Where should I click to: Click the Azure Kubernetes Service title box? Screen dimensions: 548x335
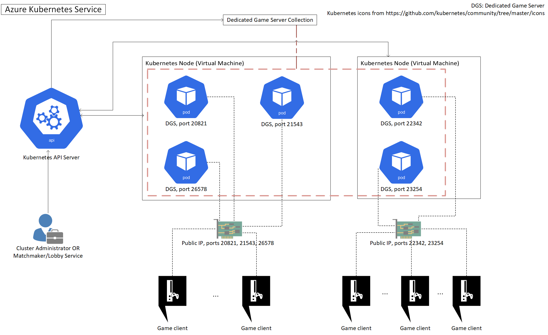pyautogui.click(x=53, y=9)
